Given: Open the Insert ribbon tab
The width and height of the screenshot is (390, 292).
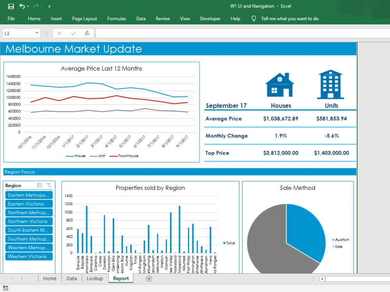Looking at the screenshot, I should point(56,19).
